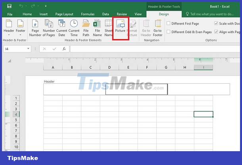242x165 pixels.
Task: Open the Header dropdown button
Action: [x=9, y=28]
